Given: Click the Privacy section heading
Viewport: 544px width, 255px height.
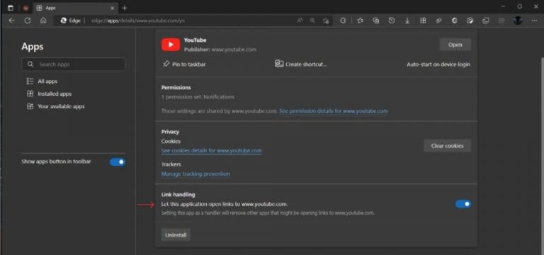Looking at the screenshot, I should (170, 132).
